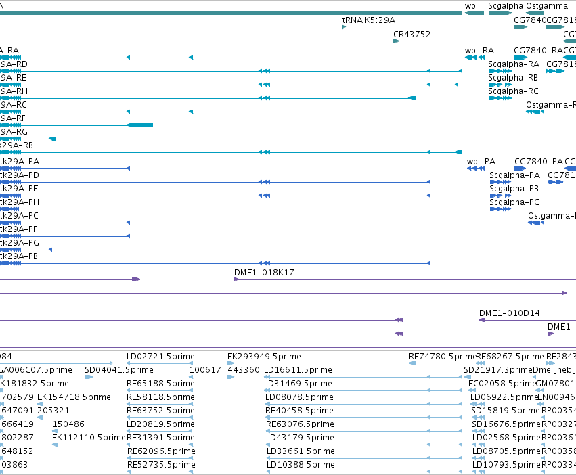Viewport: 576px width, 475px height.
Task: Select the 9A-RH transcript label
Action: click(x=14, y=91)
